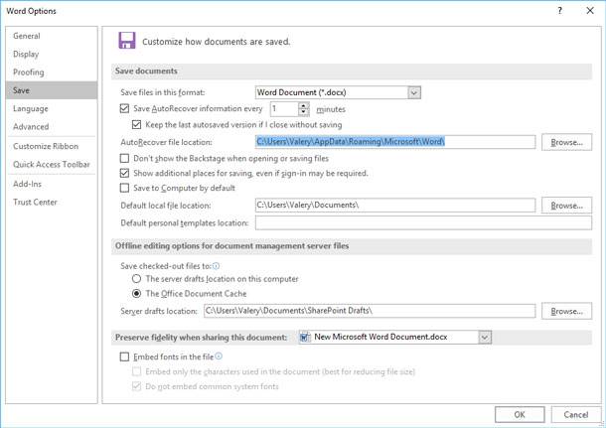The image size is (606, 428).
Task: Click the purple floppy disk save icon
Action: [127, 40]
